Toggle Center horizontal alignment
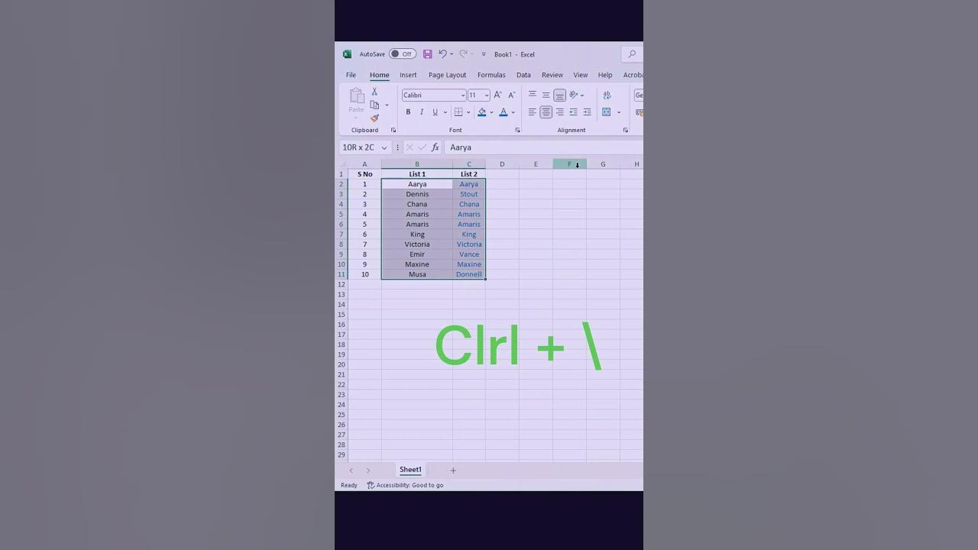 click(x=546, y=112)
